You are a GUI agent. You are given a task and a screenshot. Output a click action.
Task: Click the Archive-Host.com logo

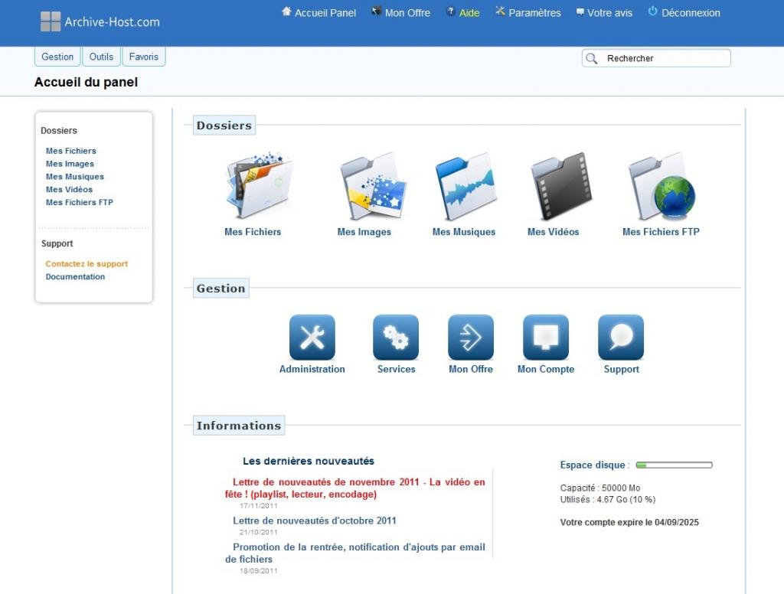100,21
